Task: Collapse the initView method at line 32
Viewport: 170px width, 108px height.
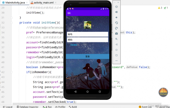Action: point(12,23)
